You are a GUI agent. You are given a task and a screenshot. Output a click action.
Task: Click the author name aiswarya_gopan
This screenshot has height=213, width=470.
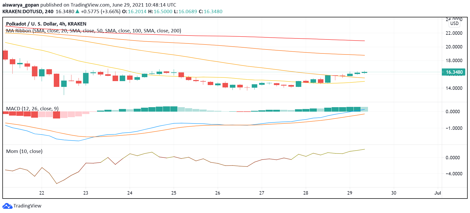pos(21,5)
